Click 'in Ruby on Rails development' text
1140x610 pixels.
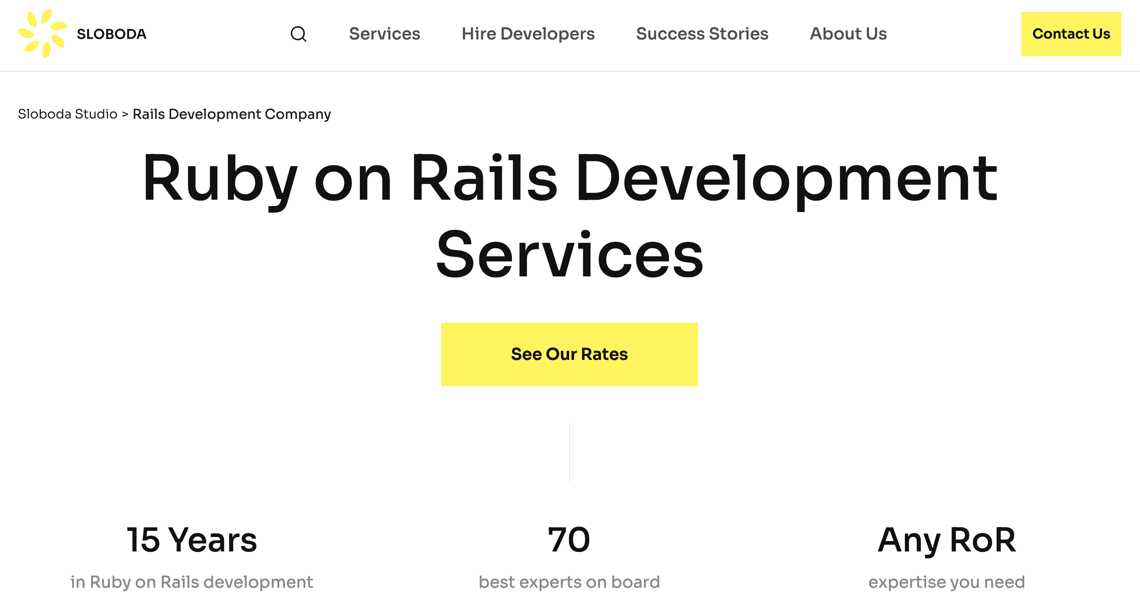tap(192, 582)
